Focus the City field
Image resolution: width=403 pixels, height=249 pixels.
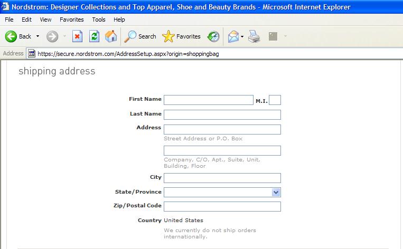(x=222, y=178)
